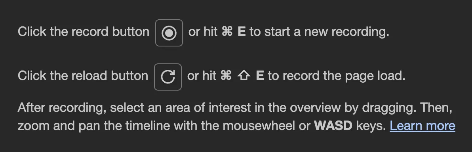The width and height of the screenshot is (472, 152).
Task: Click the bold E in reload shortcut
Action: click(260, 76)
